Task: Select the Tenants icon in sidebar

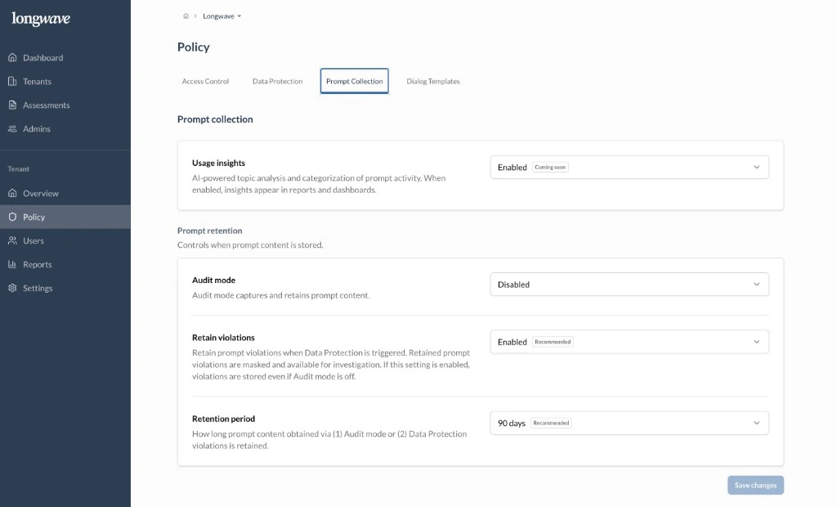Action: point(11,81)
